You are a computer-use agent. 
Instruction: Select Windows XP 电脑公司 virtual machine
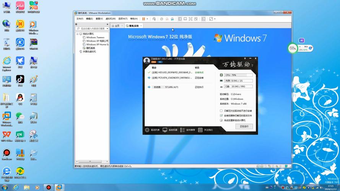tap(95, 41)
